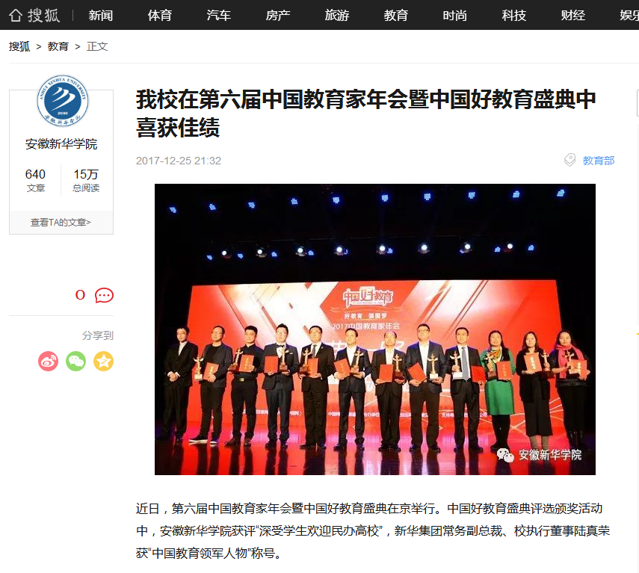Open 财经 channel
639x573 pixels.
coord(573,16)
